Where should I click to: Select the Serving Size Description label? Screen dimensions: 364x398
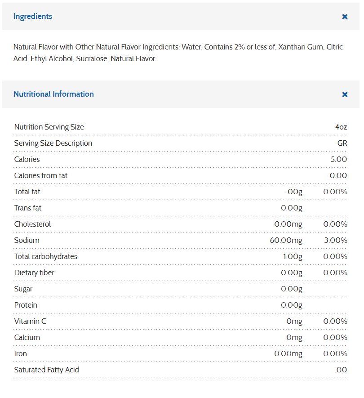click(53, 143)
